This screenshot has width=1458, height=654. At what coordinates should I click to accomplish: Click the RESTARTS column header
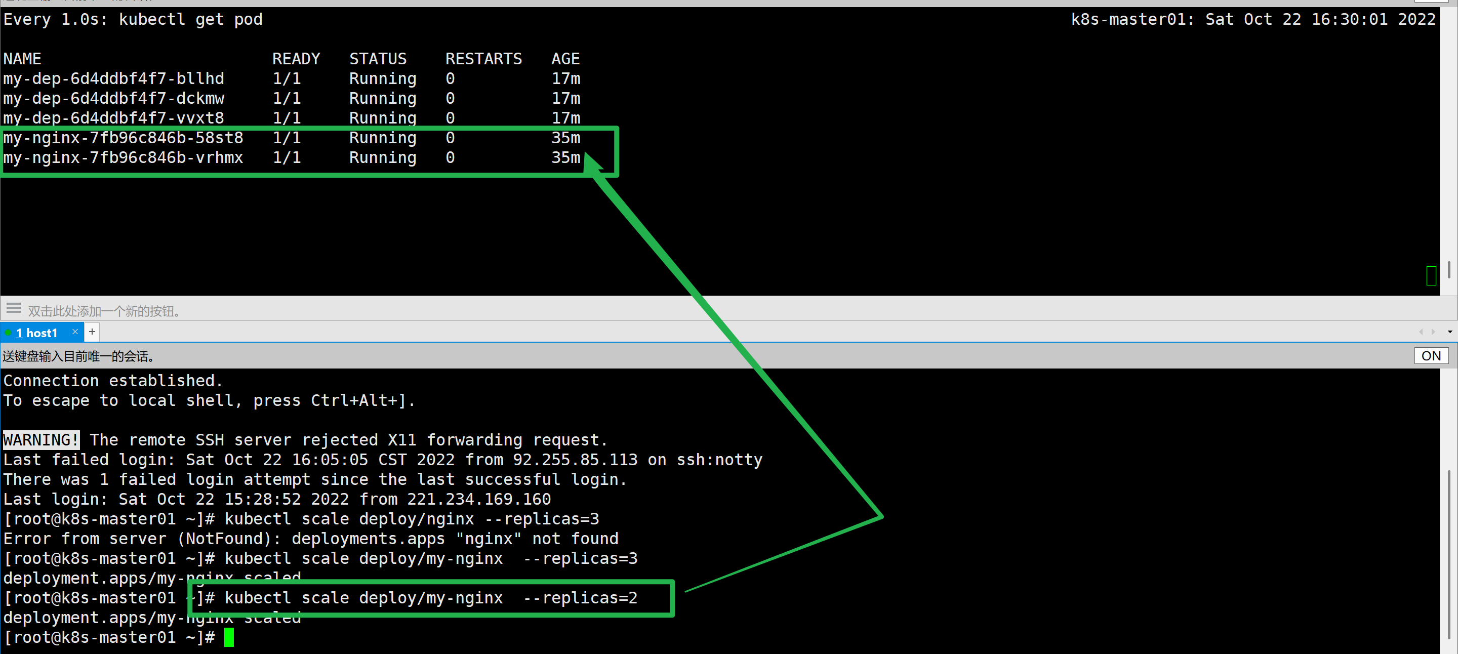483,59
